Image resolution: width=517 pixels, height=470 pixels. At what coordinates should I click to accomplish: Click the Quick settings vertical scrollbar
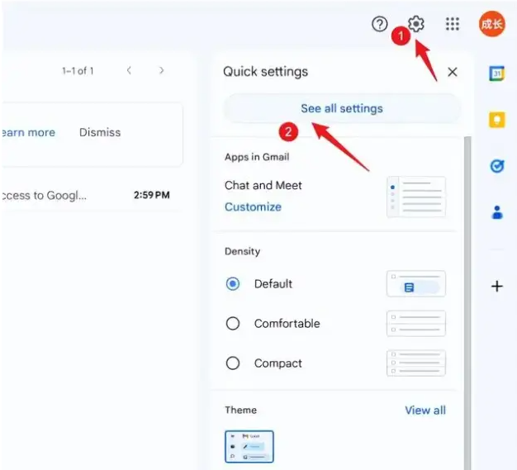(x=467, y=303)
